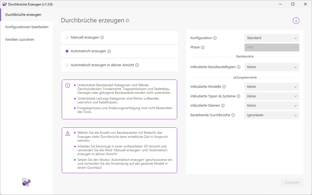Click info icon beside Inkludierte Basisbauteiltypen
The width and height of the screenshot is (312, 195).
coord(239,67)
